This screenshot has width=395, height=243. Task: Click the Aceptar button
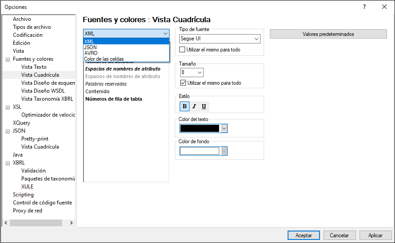[304, 235]
